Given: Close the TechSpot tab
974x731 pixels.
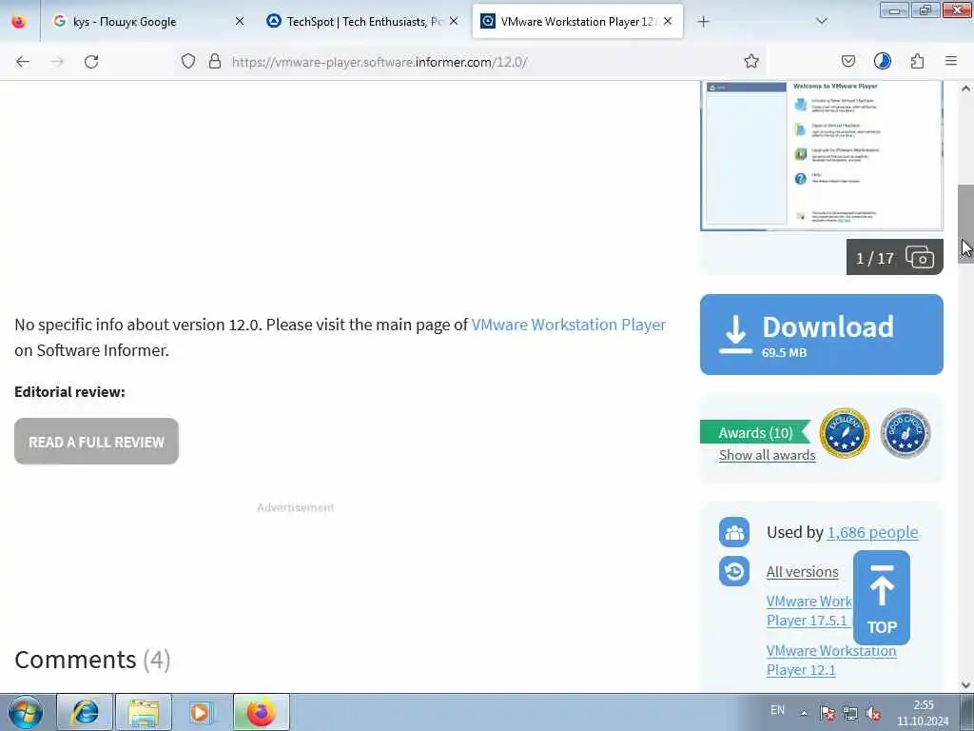Looking at the screenshot, I should pyautogui.click(x=454, y=22).
